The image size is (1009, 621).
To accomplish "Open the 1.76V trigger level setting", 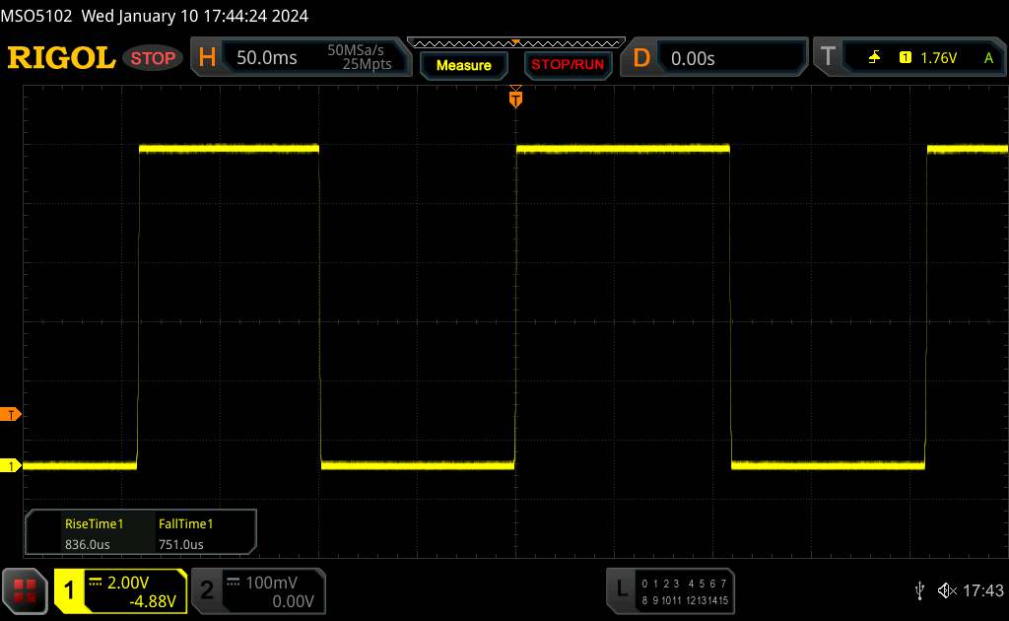I will 938,58.
